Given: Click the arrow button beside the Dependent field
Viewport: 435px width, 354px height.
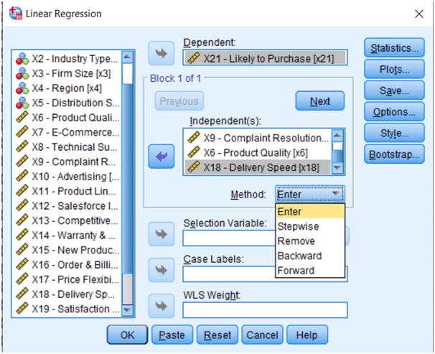Looking at the screenshot, I should pos(161,53).
